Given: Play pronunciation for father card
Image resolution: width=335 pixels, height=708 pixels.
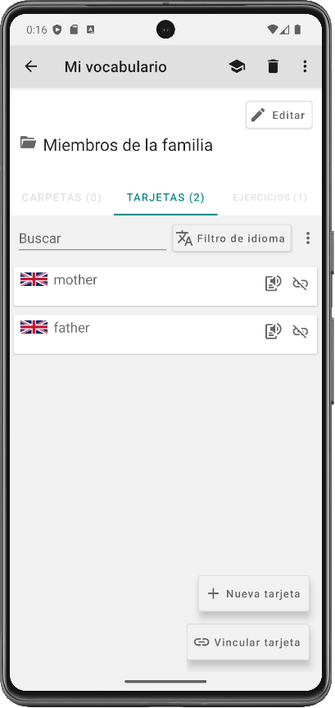Looking at the screenshot, I should pyautogui.click(x=273, y=331).
